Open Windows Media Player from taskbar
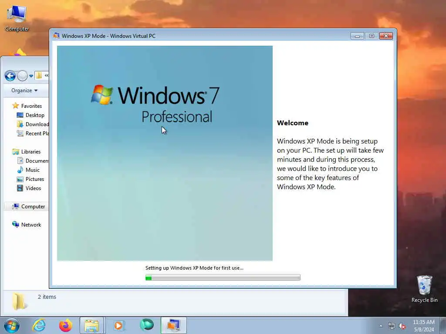Viewport: 446px width, 334px height. point(119,325)
